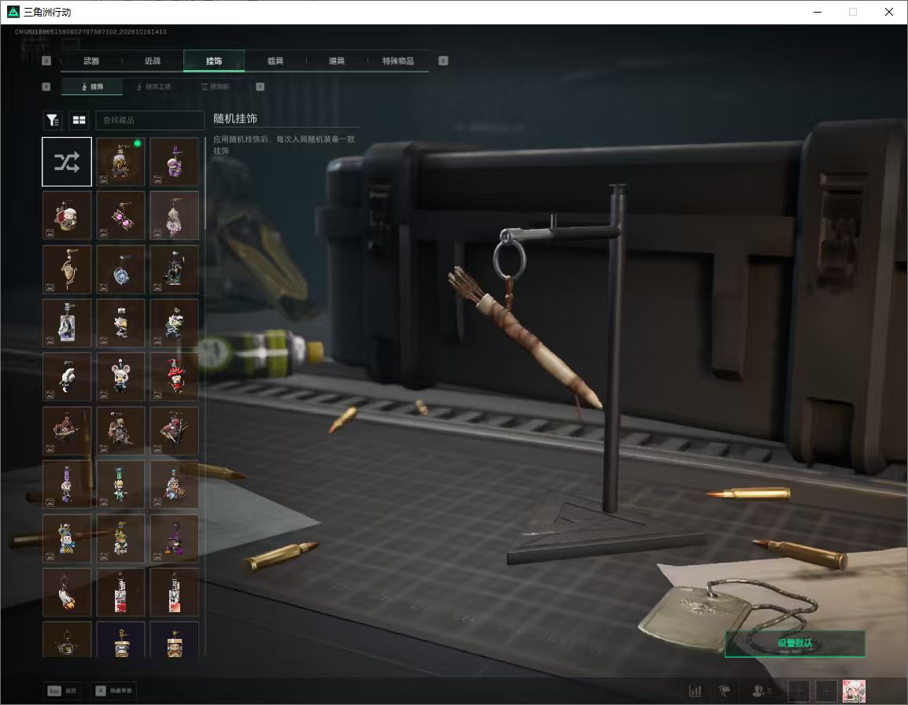Click the right arrow key after 特殊物品 tab
This screenshot has height=705, width=908.
(443, 61)
